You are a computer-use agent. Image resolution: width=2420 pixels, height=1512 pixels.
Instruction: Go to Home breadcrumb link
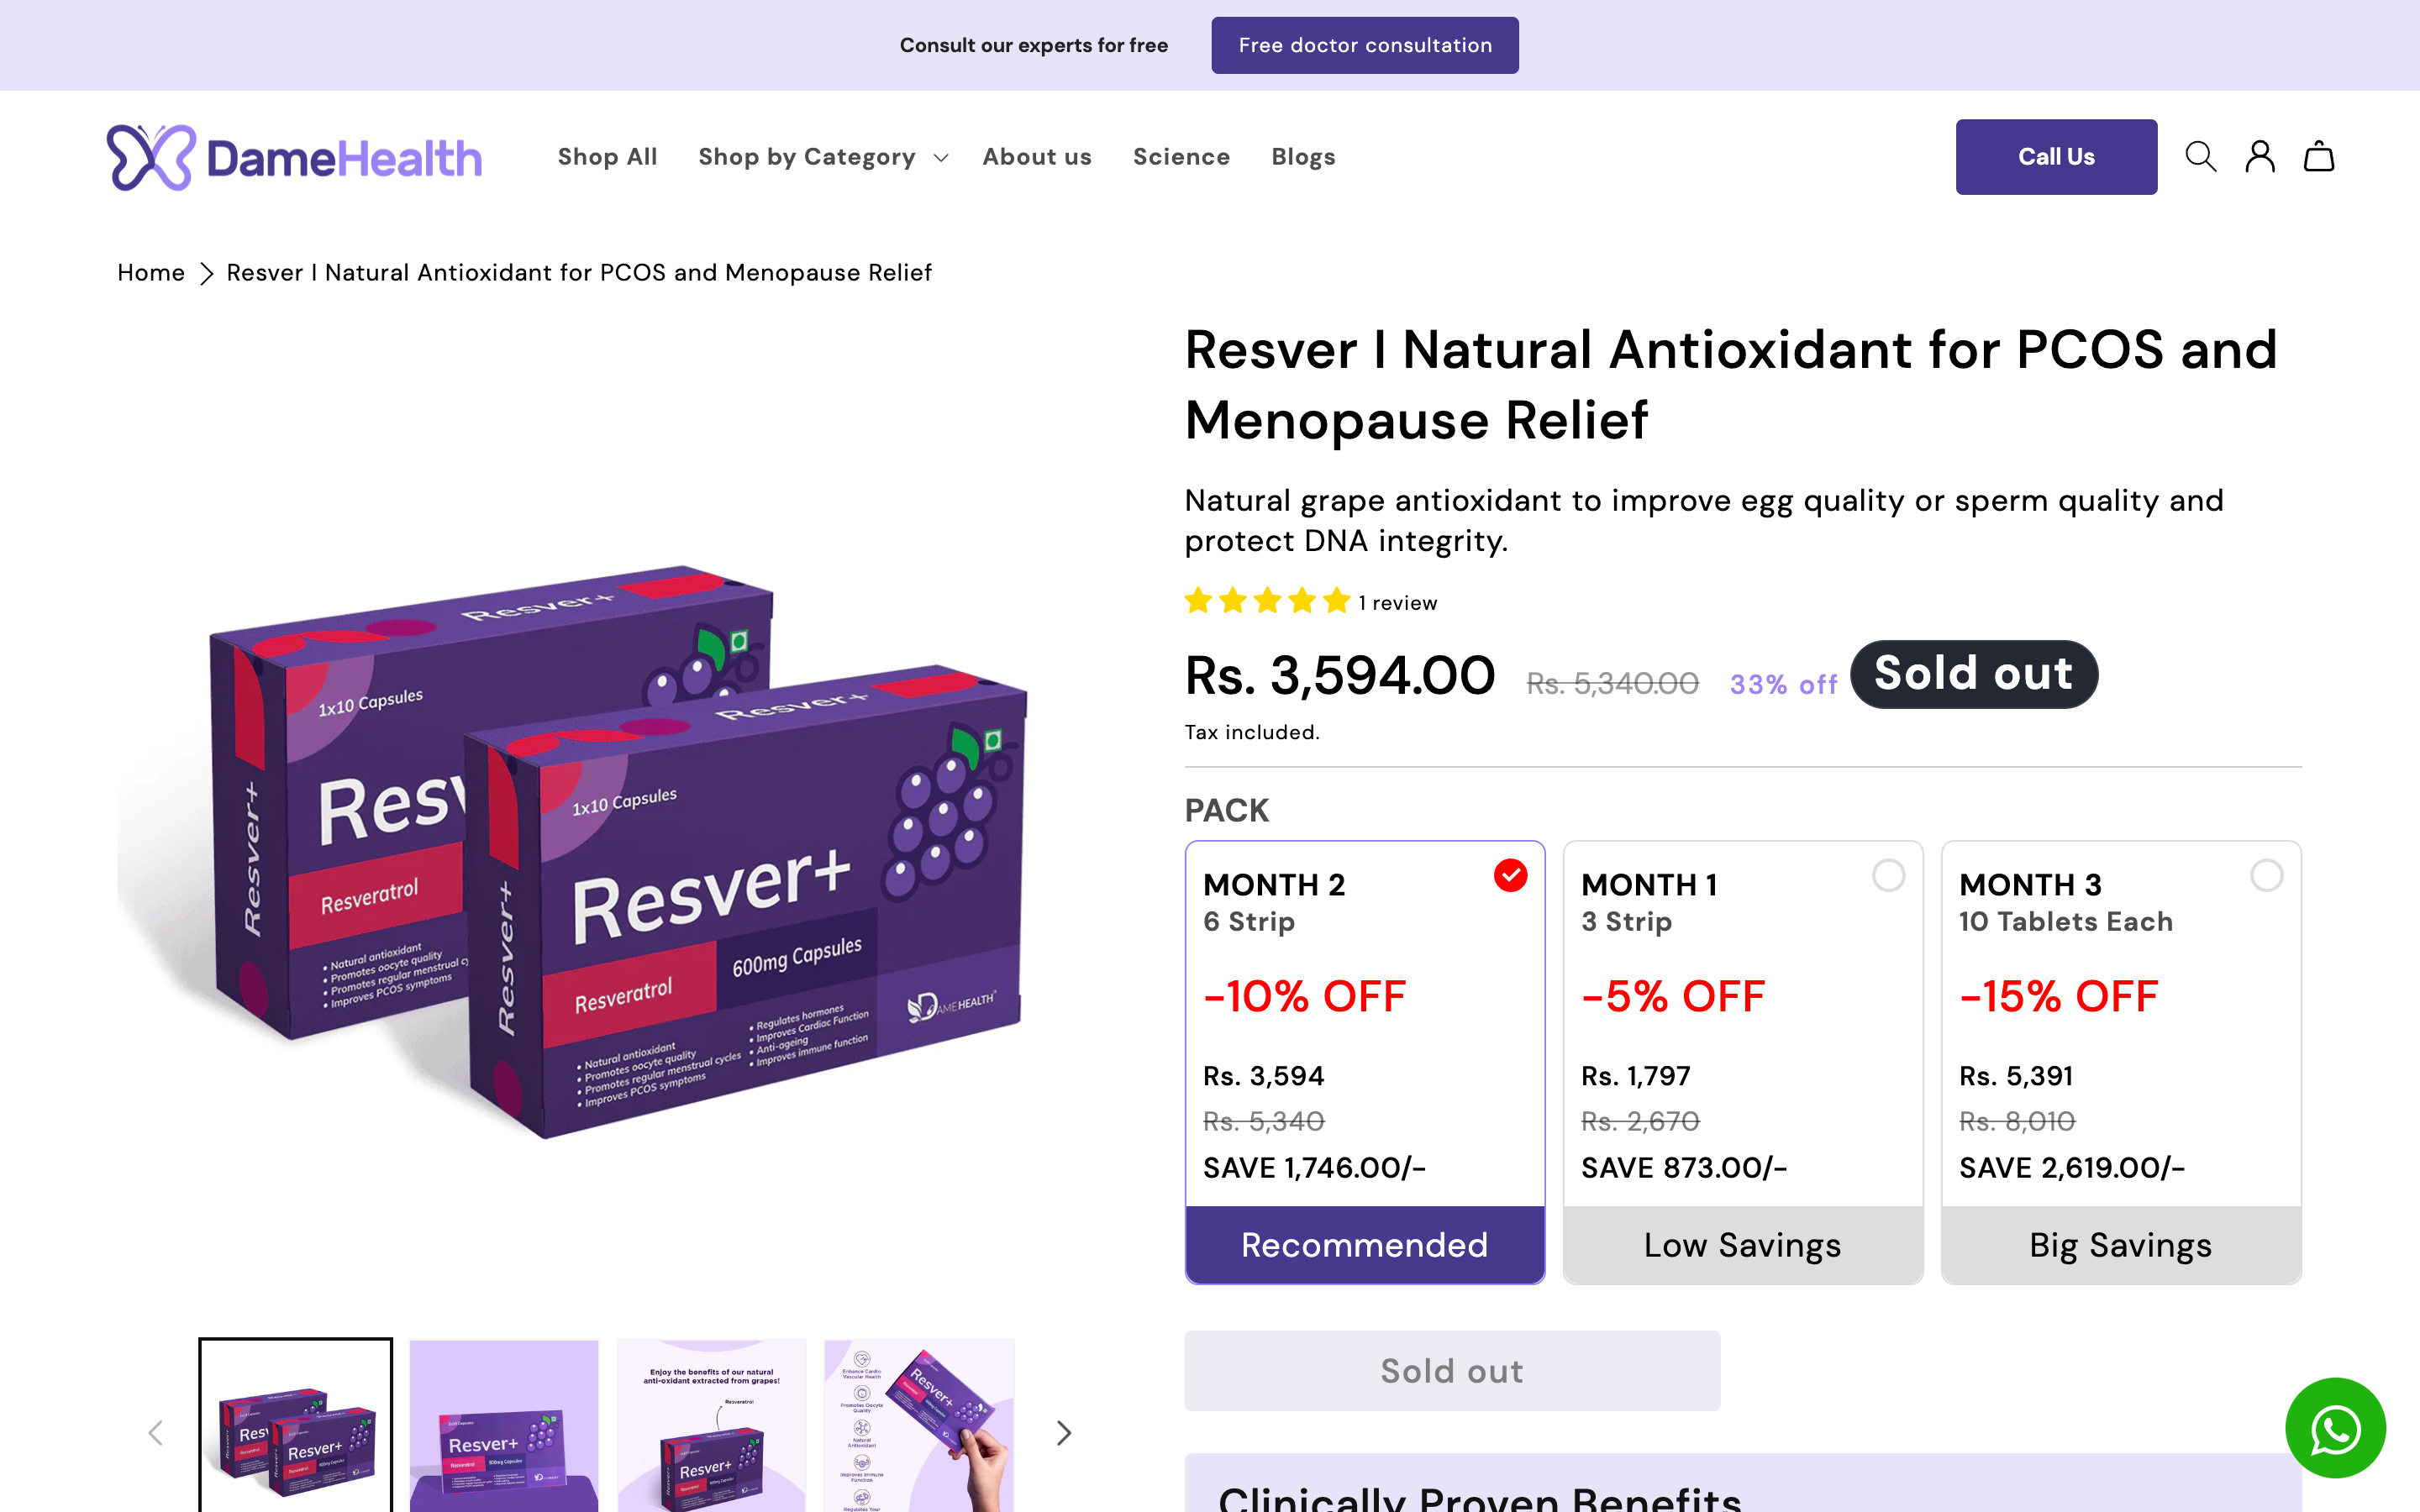(x=151, y=273)
